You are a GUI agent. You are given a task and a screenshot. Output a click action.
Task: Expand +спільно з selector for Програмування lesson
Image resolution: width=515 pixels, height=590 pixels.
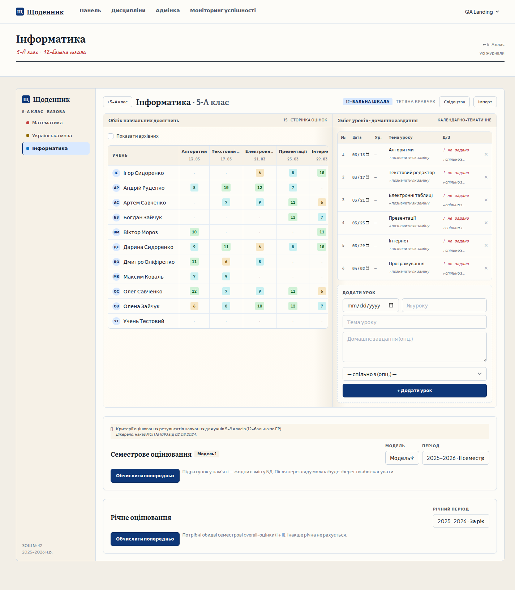pos(454,273)
